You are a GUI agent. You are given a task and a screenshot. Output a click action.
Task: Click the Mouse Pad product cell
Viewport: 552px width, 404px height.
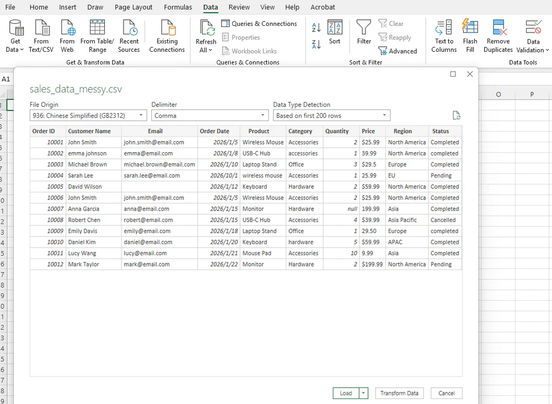click(x=263, y=253)
